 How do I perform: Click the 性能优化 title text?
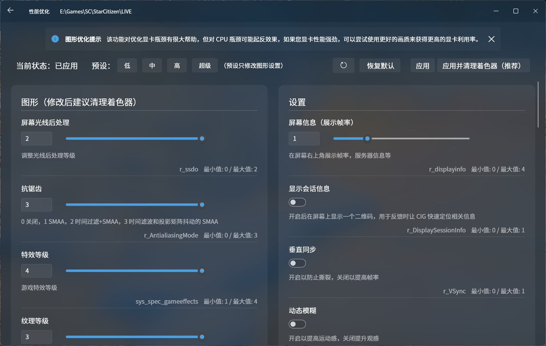pos(39,11)
